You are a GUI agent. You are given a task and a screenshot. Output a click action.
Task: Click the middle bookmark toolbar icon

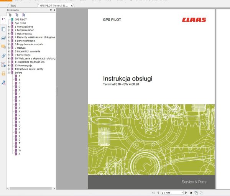[x=17, y=15]
